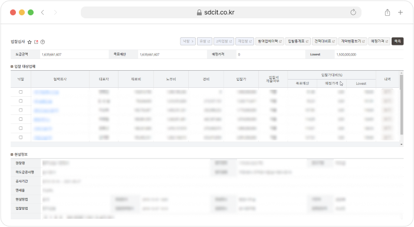Click the 유찰 button
The width and height of the screenshot is (414, 227).
pyautogui.click(x=205, y=41)
